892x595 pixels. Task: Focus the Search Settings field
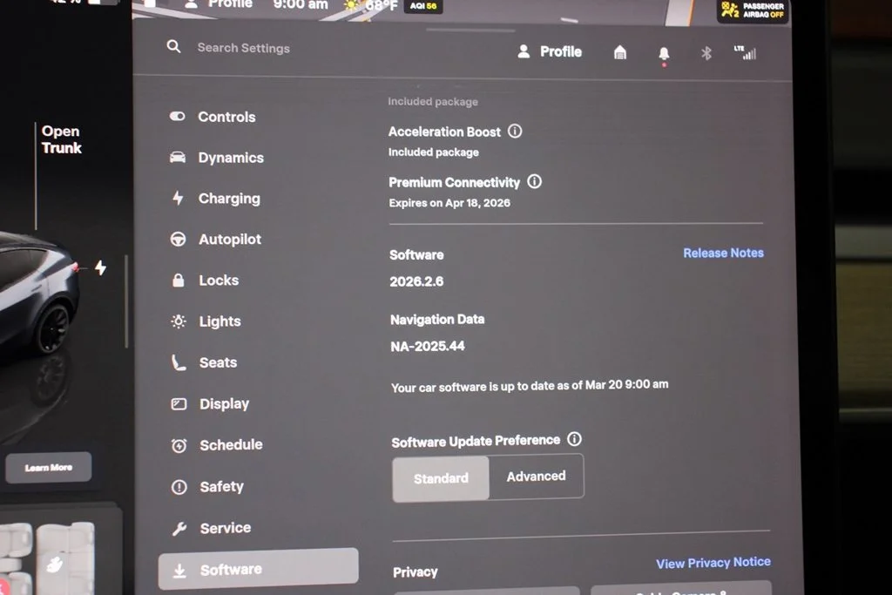point(244,49)
